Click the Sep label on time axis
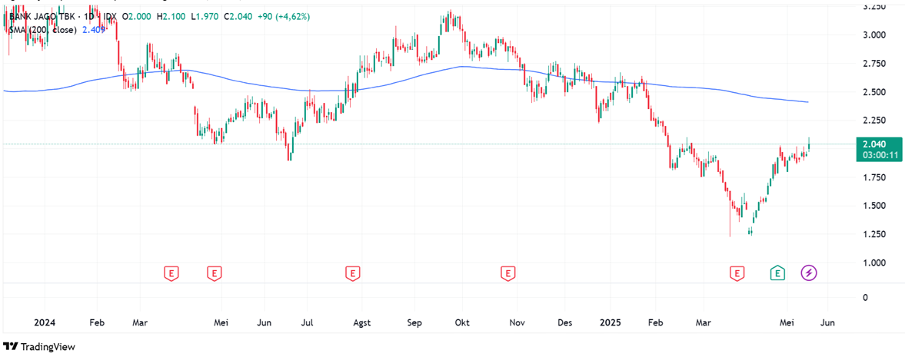Screen dimensions: 905x360 point(414,323)
